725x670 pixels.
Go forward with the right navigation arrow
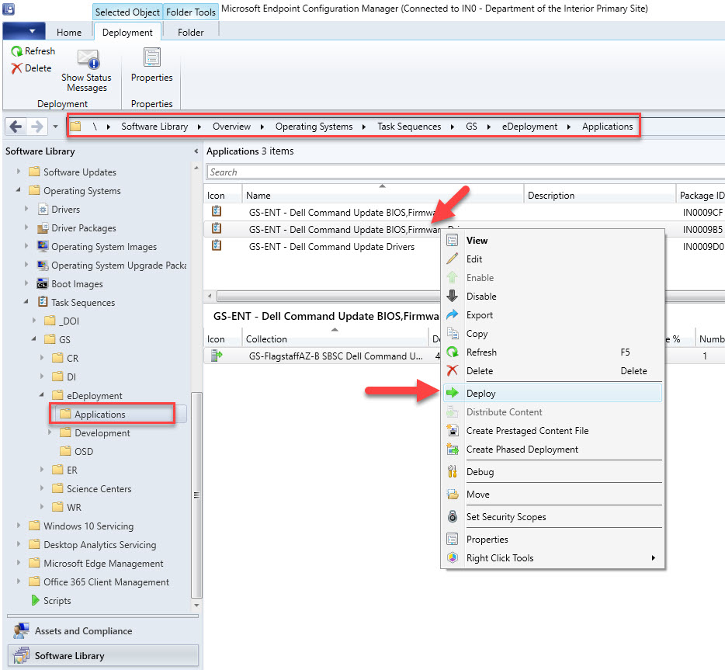pos(37,127)
